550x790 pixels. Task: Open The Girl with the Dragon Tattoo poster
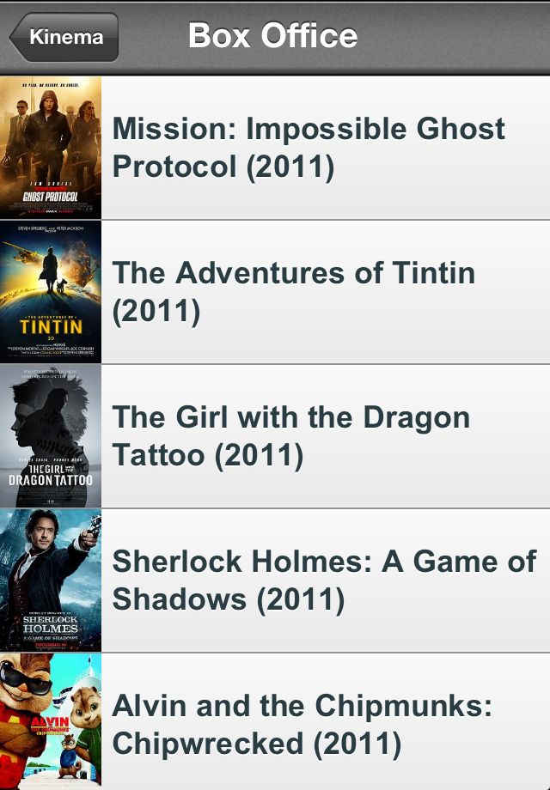pyautogui.click(x=51, y=436)
